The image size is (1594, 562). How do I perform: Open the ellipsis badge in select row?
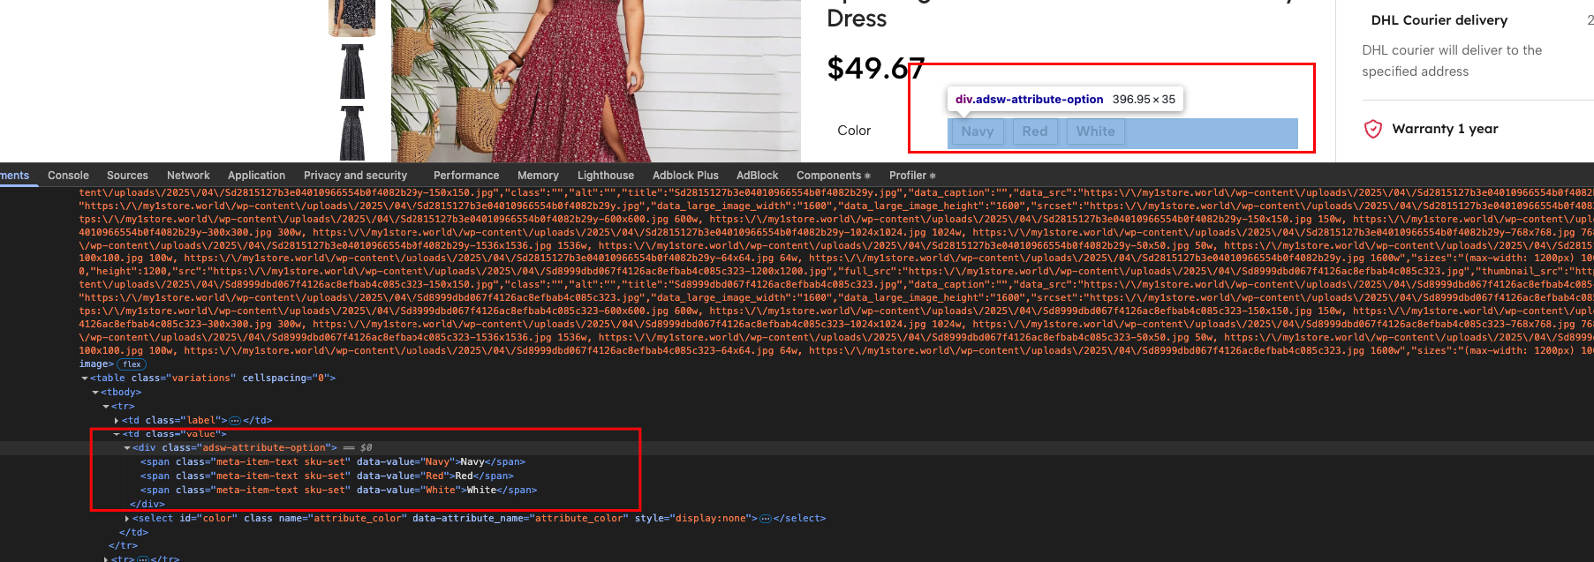coord(766,519)
